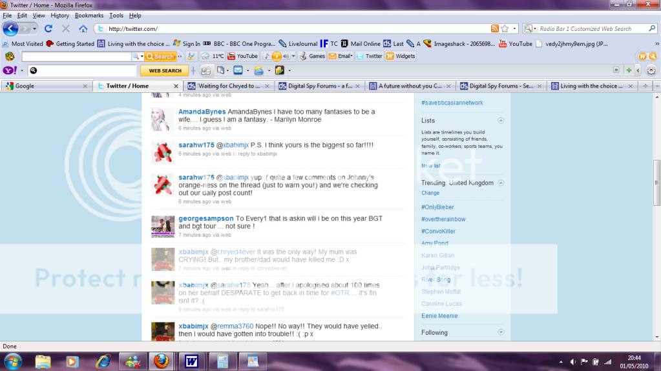Collapse the Trending United Kingdom section
The height and width of the screenshot is (371, 661).
[x=501, y=183]
